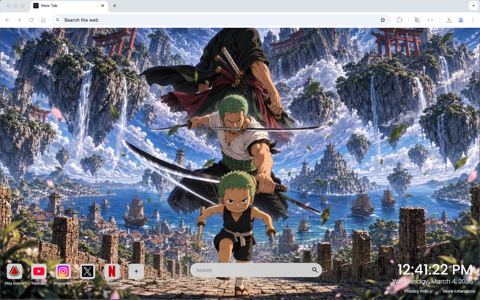Open the Downloads tray icon
480x300 pixels.
[448, 20]
